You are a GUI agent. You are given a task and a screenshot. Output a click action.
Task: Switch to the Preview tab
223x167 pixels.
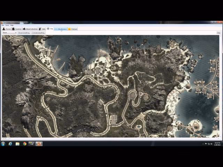point(7,29)
